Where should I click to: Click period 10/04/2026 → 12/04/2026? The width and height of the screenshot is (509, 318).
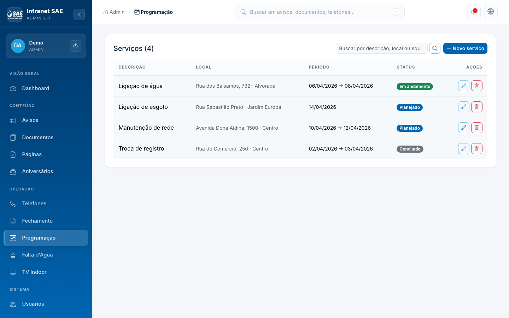click(x=340, y=128)
